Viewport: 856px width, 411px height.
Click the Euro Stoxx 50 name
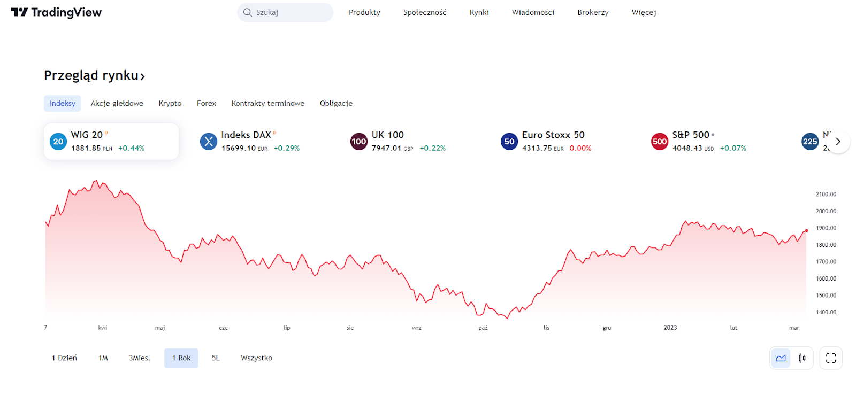(553, 135)
